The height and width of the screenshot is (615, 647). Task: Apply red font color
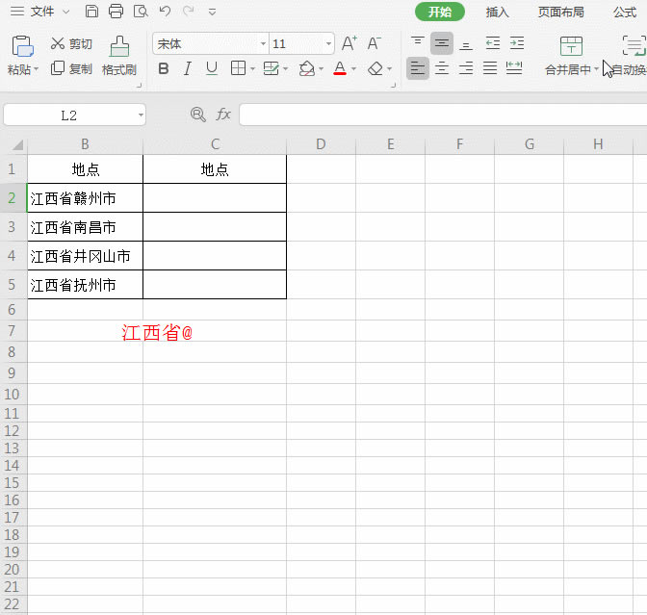[340, 68]
